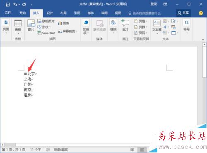Screen dimensions: 207x153
Task: Open the 符号 symbol dropdown
Action: (x=187, y=26)
